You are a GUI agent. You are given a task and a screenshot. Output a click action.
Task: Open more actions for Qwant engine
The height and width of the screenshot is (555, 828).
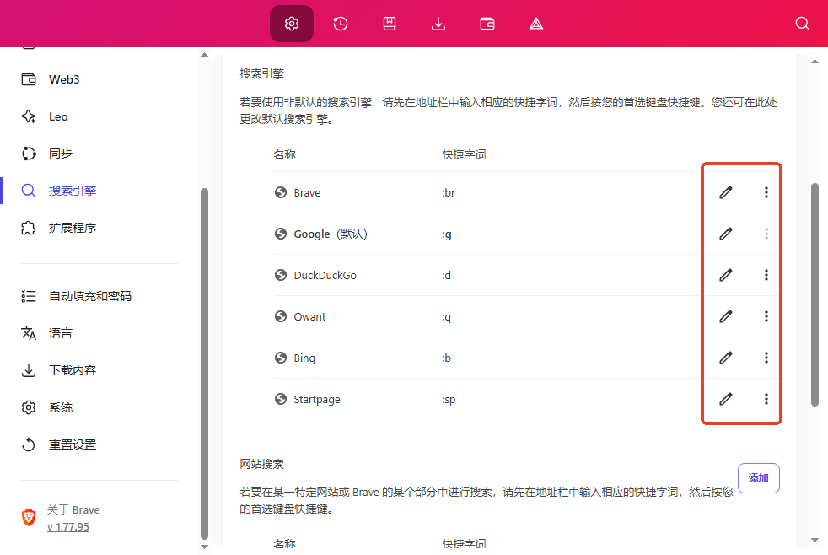pyautogui.click(x=766, y=316)
